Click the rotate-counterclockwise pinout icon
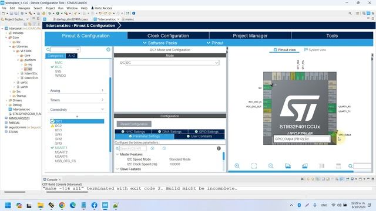The height and width of the screenshot is (211, 376). (x=305, y=166)
